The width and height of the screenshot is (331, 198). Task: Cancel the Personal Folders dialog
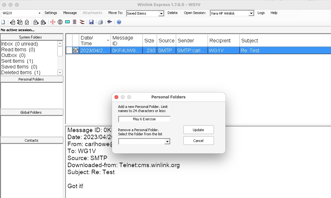point(198,141)
